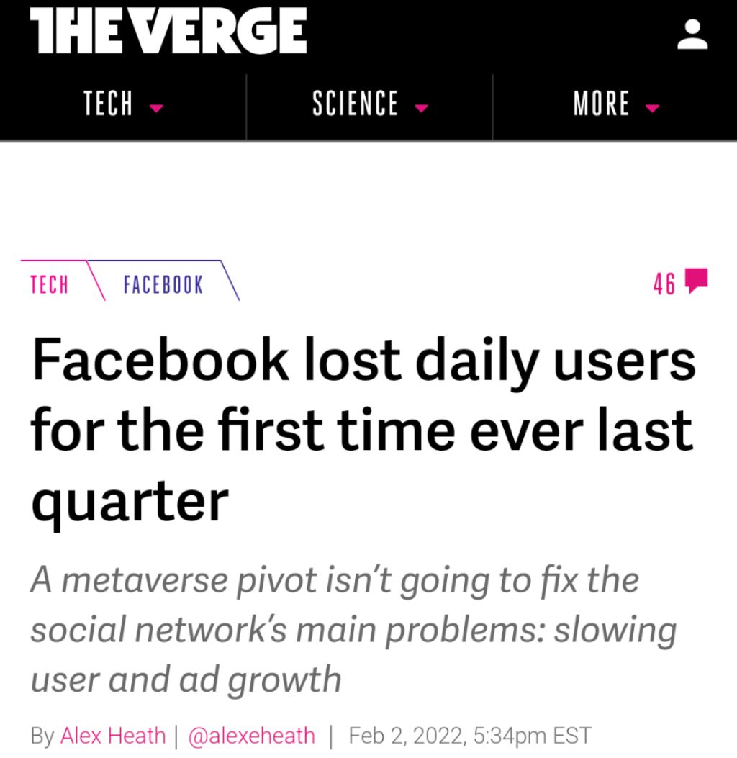Click the article headline about Facebook users

coord(363,428)
